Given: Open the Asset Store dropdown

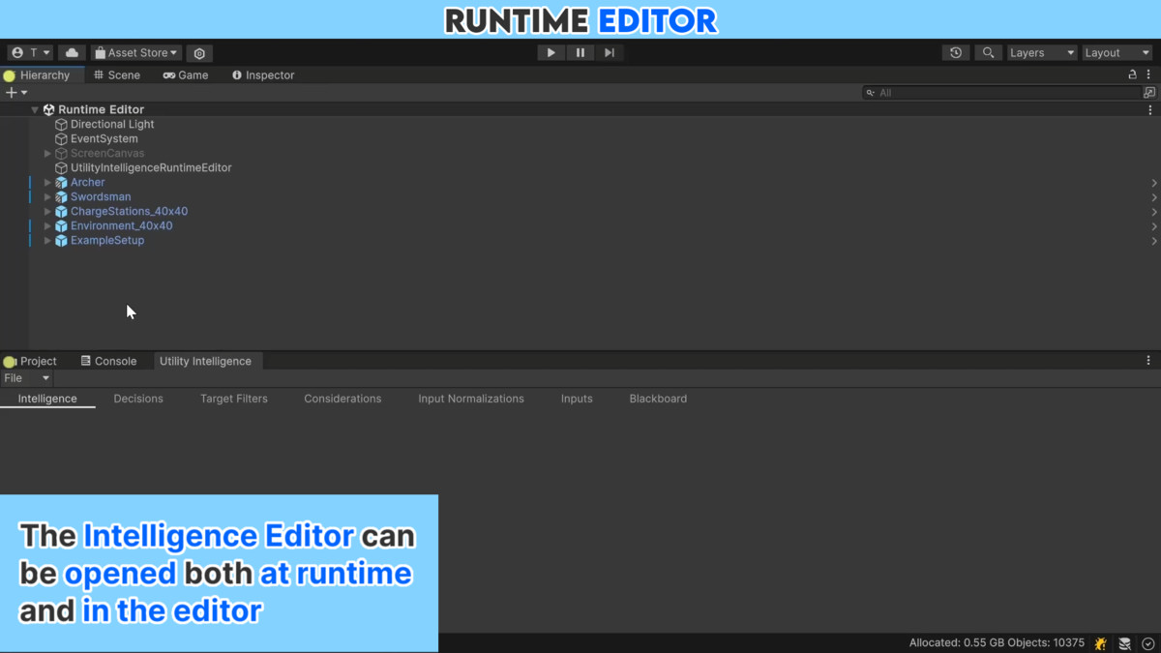Looking at the screenshot, I should click(x=136, y=53).
